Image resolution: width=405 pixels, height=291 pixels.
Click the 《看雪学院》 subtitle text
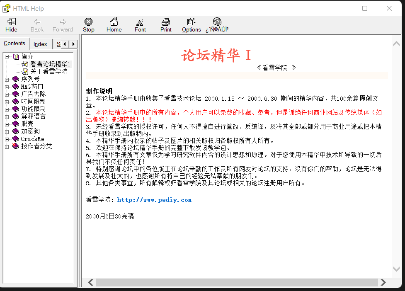pos(276,68)
